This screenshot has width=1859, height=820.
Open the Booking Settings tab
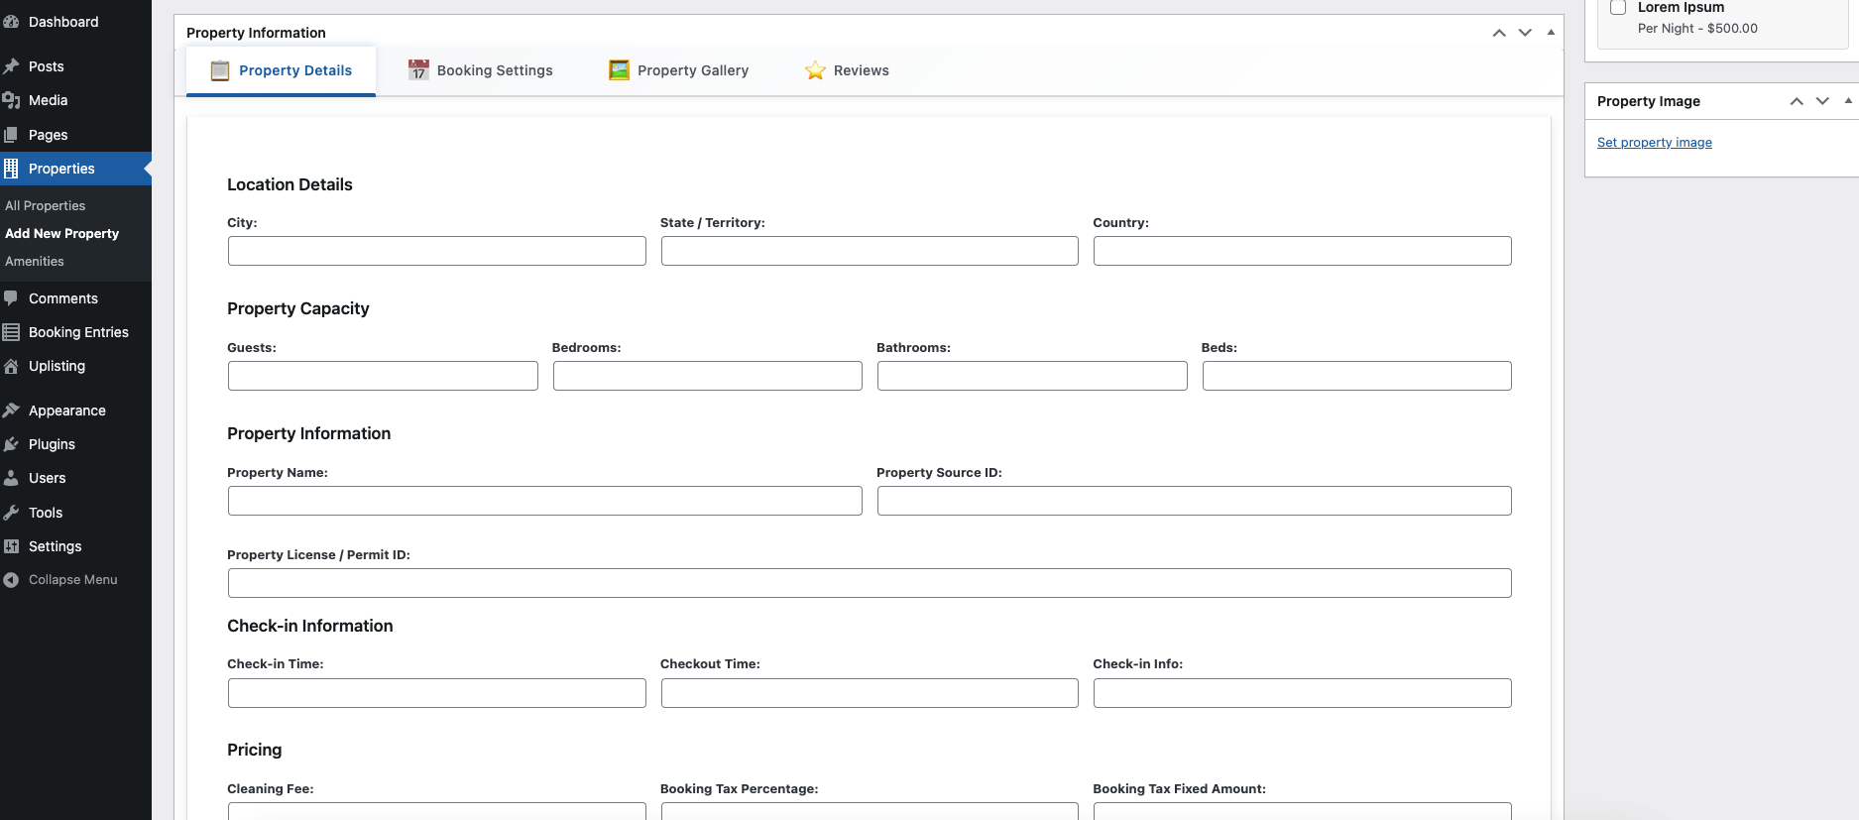pos(480,70)
